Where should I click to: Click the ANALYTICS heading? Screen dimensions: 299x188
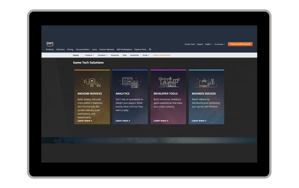(x=122, y=94)
